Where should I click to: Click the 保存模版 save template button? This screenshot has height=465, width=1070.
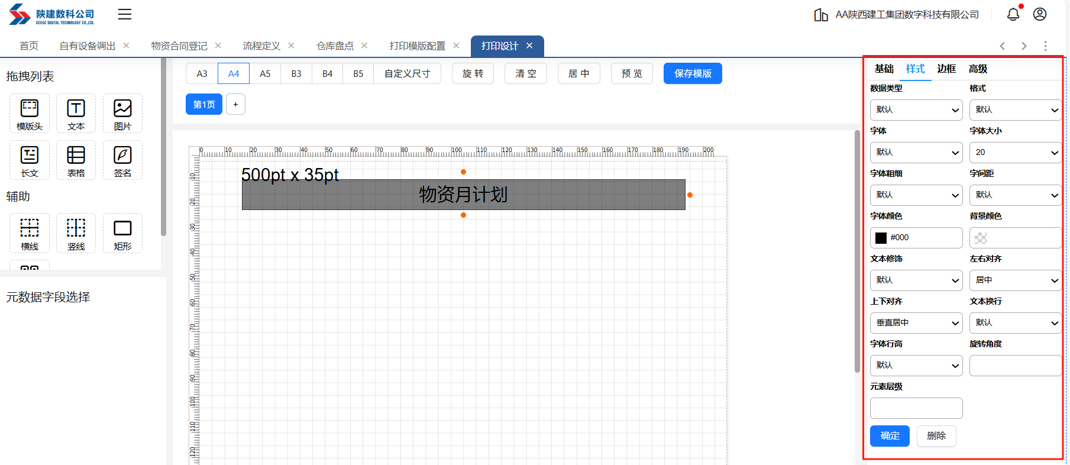[693, 74]
